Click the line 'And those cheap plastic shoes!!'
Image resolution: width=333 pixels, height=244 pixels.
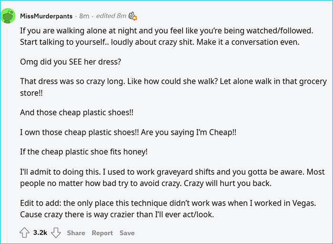click(x=77, y=113)
